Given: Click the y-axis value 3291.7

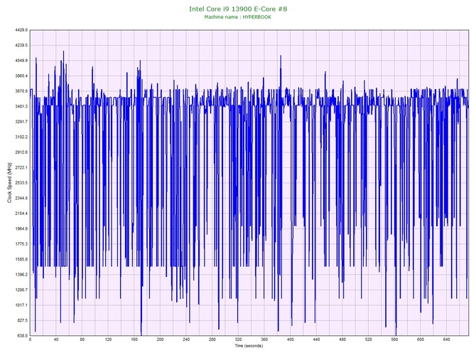Looking at the screenshot, I should coord(21,122).
